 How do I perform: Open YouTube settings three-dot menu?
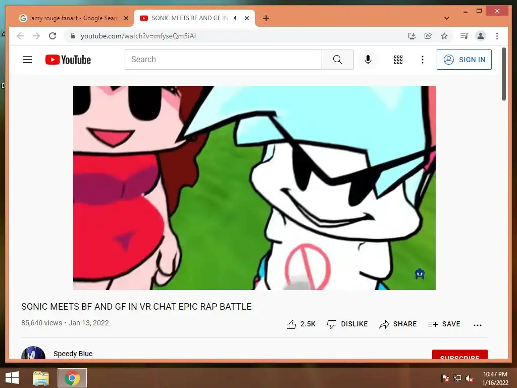coord(423,60)
